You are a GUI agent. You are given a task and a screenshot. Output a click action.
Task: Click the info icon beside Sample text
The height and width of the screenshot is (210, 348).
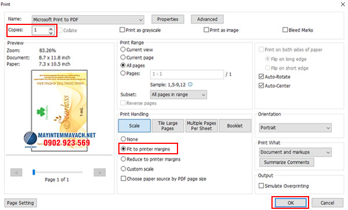190,84
